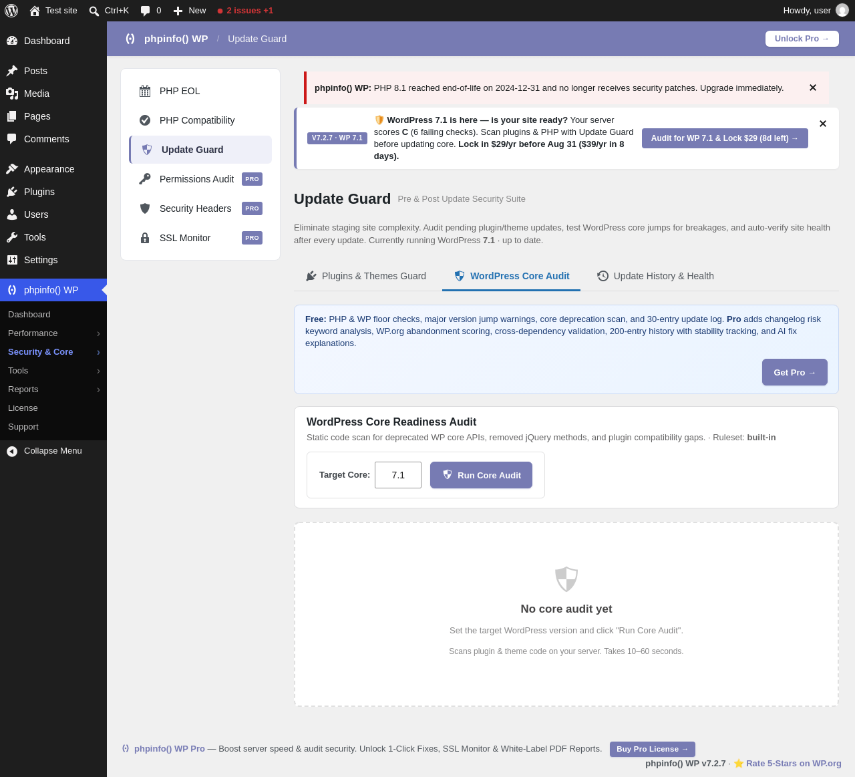This screenshot has height=777, width=855.
Task: Go to phpinfo() WP Dashboard submenu item
Action: (x=29, y=315)
